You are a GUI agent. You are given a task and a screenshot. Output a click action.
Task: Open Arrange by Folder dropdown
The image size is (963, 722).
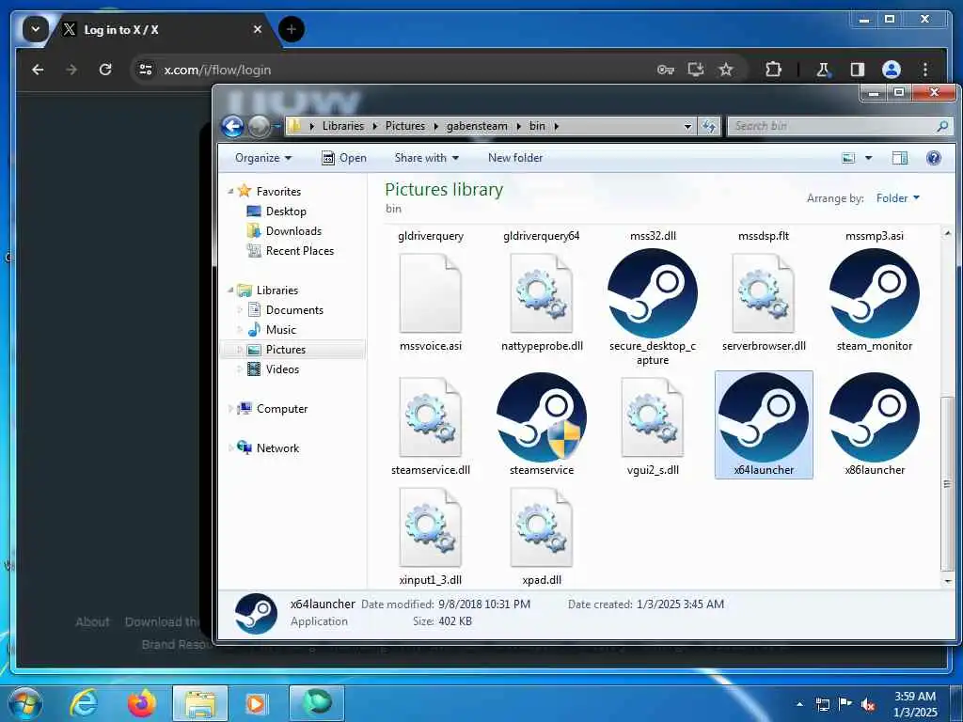pyautogui.click(x=897, y=197)
